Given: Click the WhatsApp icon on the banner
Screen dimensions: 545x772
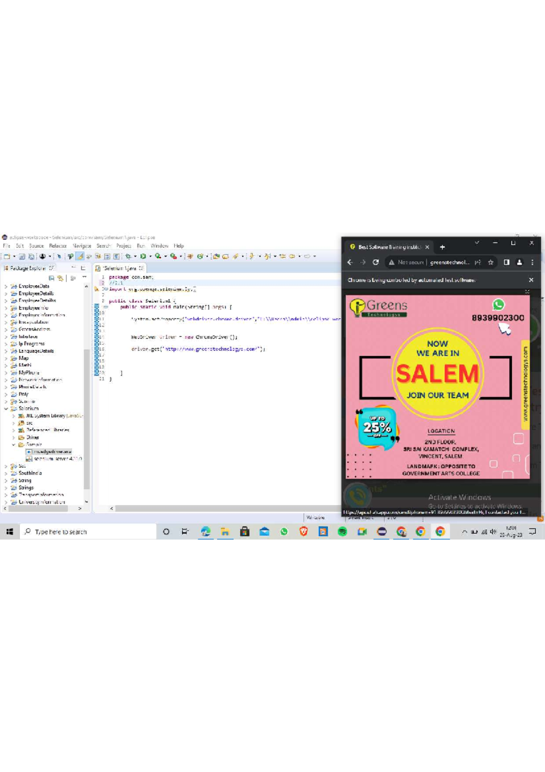Looking at the screenshot, I should [x=498, y=305].
